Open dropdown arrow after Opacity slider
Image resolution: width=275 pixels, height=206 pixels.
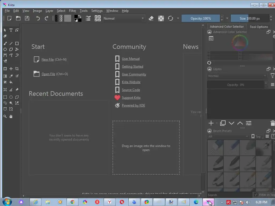tap(227, 18)
